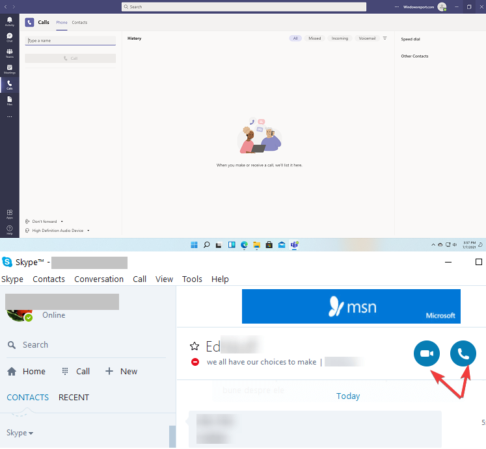Click New in the Skype sidebar
The width and height of the screenshot is (486, 449).
tap(121, 371)
